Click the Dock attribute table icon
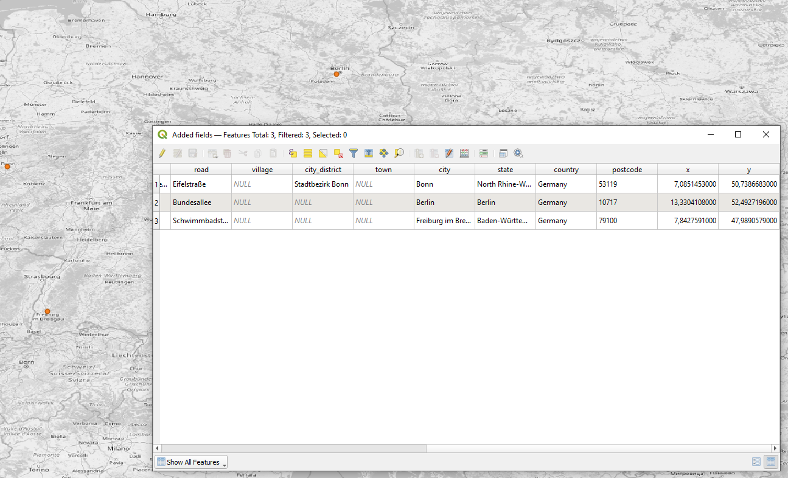This screenshot has width=788, height=478. pyautogui.click(x=503, y=153)
